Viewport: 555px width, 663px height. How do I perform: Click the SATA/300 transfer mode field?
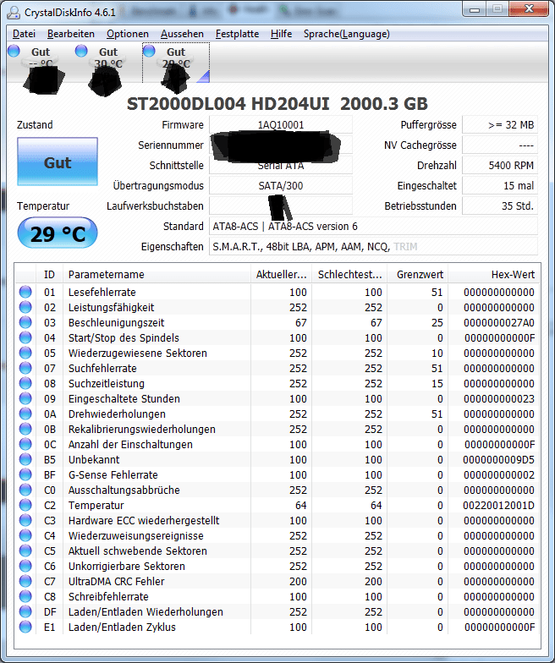pyautogui.click(x=281, y=186)
